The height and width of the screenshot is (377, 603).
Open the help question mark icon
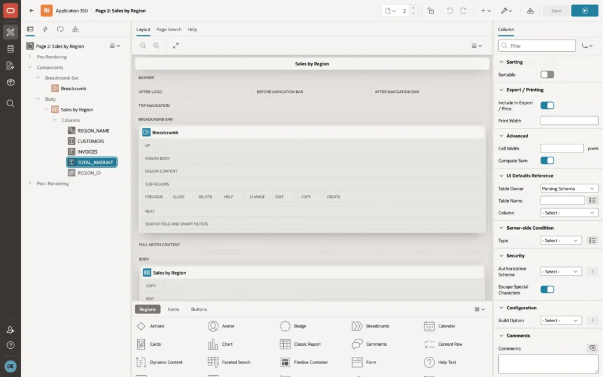coord(11,345)
